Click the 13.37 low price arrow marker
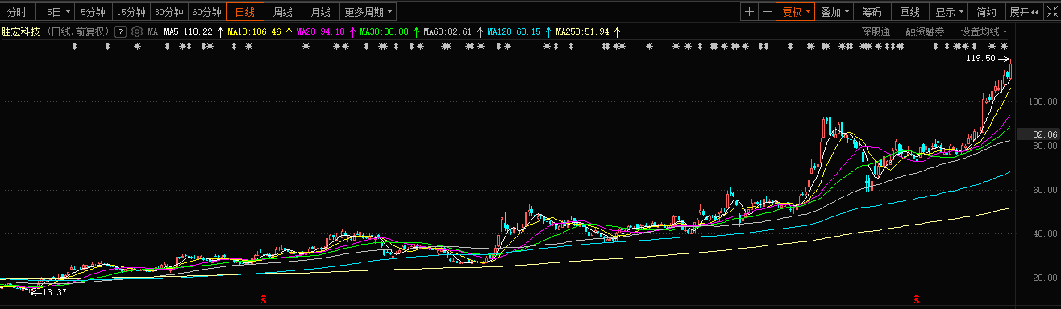 [x=49, y=292]
